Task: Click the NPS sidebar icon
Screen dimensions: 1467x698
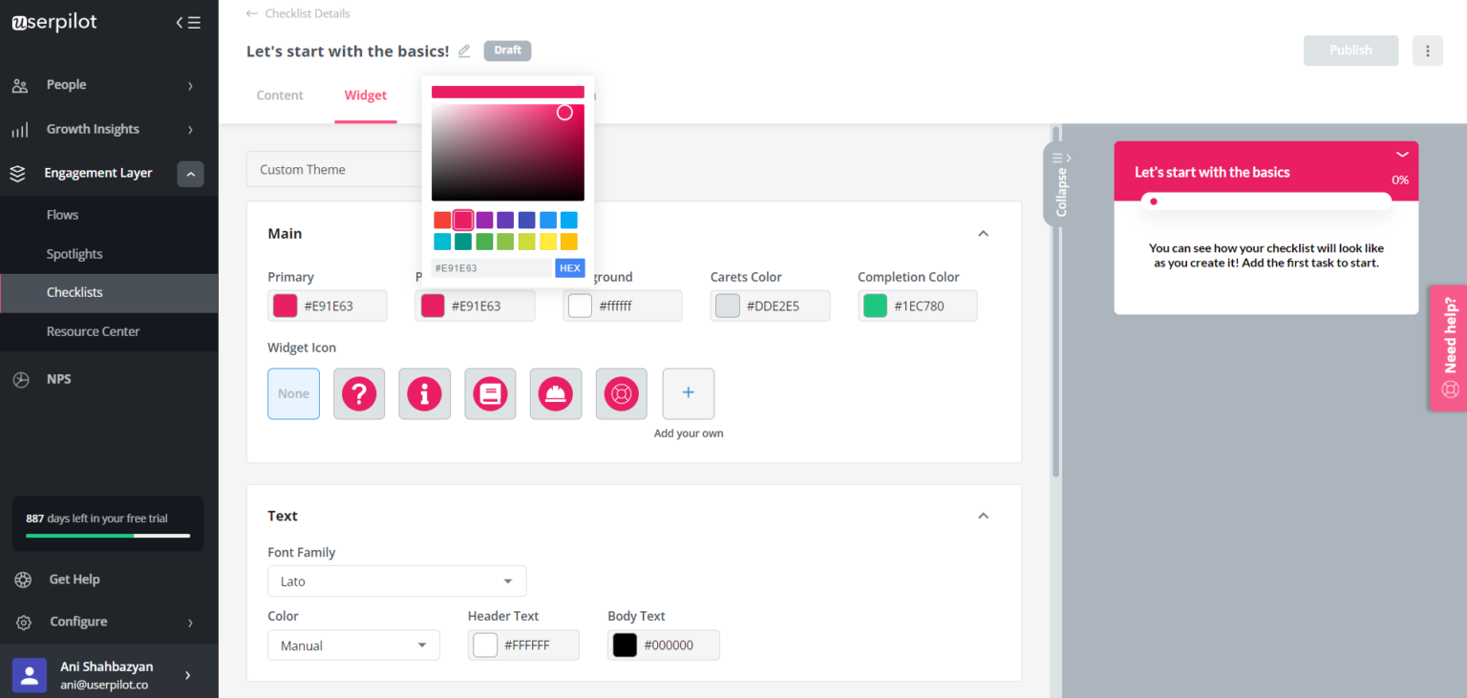Action: click(x=19, y=378)
